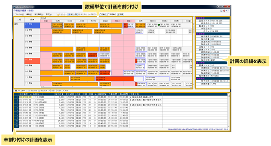
Task: Select the red task on 06号機 row
Action: tap(93, 55)
